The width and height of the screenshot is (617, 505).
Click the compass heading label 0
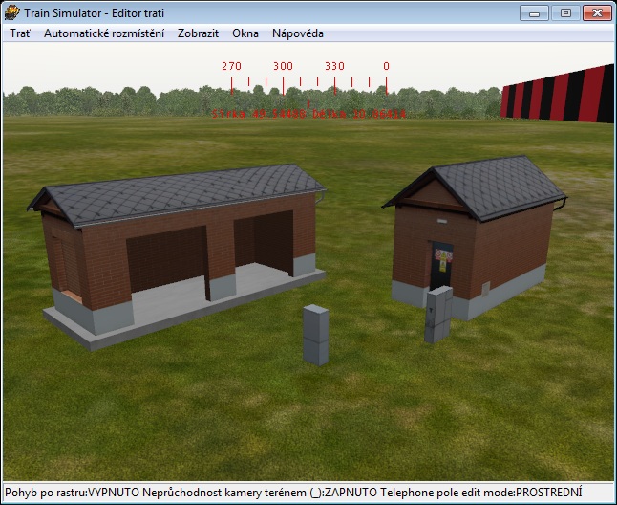pyautogui.click(x=387, y=66)
